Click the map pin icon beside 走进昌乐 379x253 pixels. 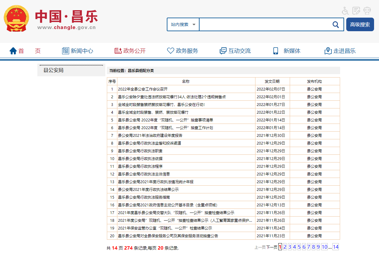pos(328,51)
